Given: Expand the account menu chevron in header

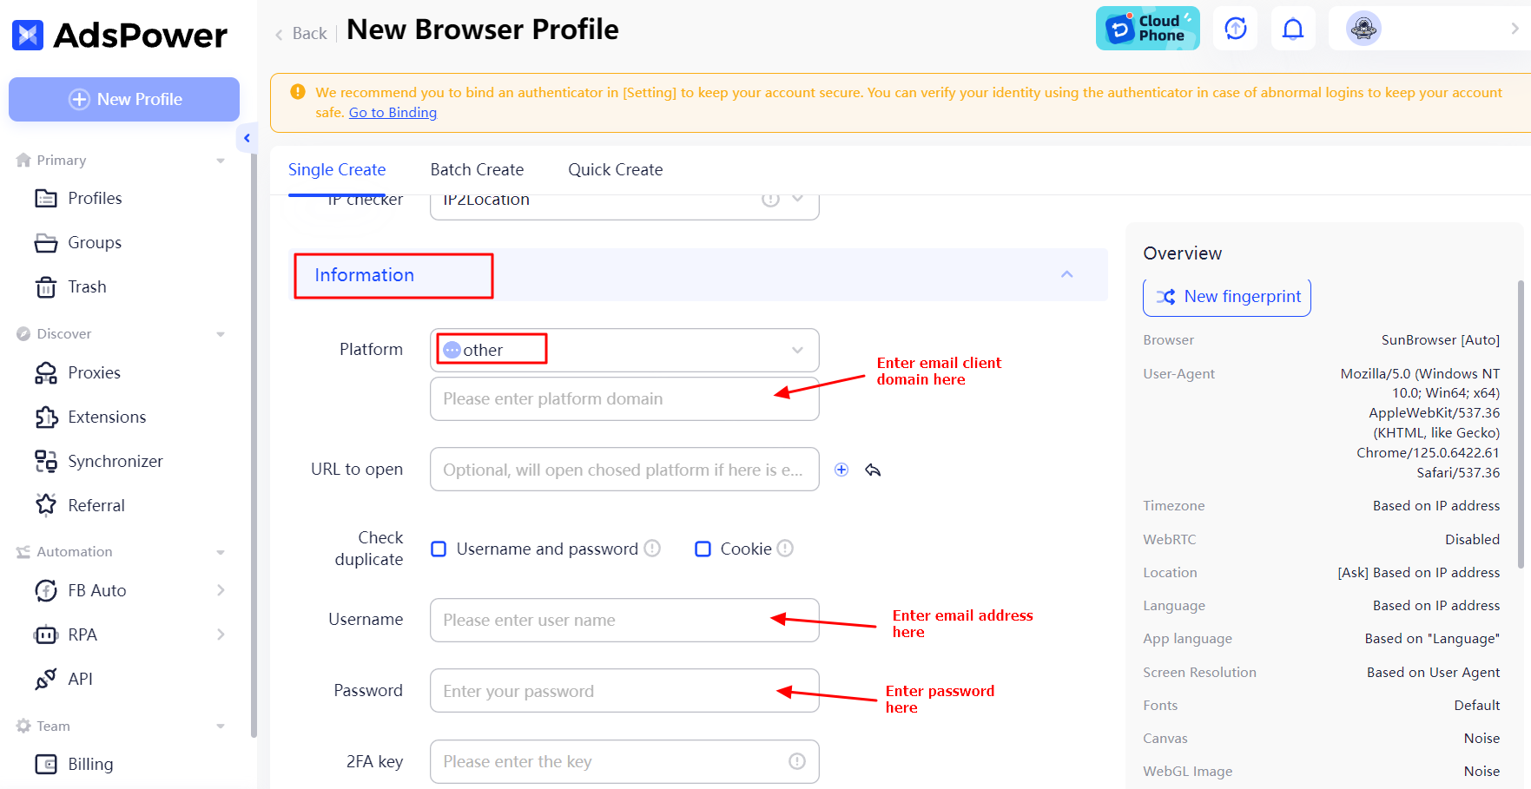Looking at the screenshot, I should point(1515,29).
